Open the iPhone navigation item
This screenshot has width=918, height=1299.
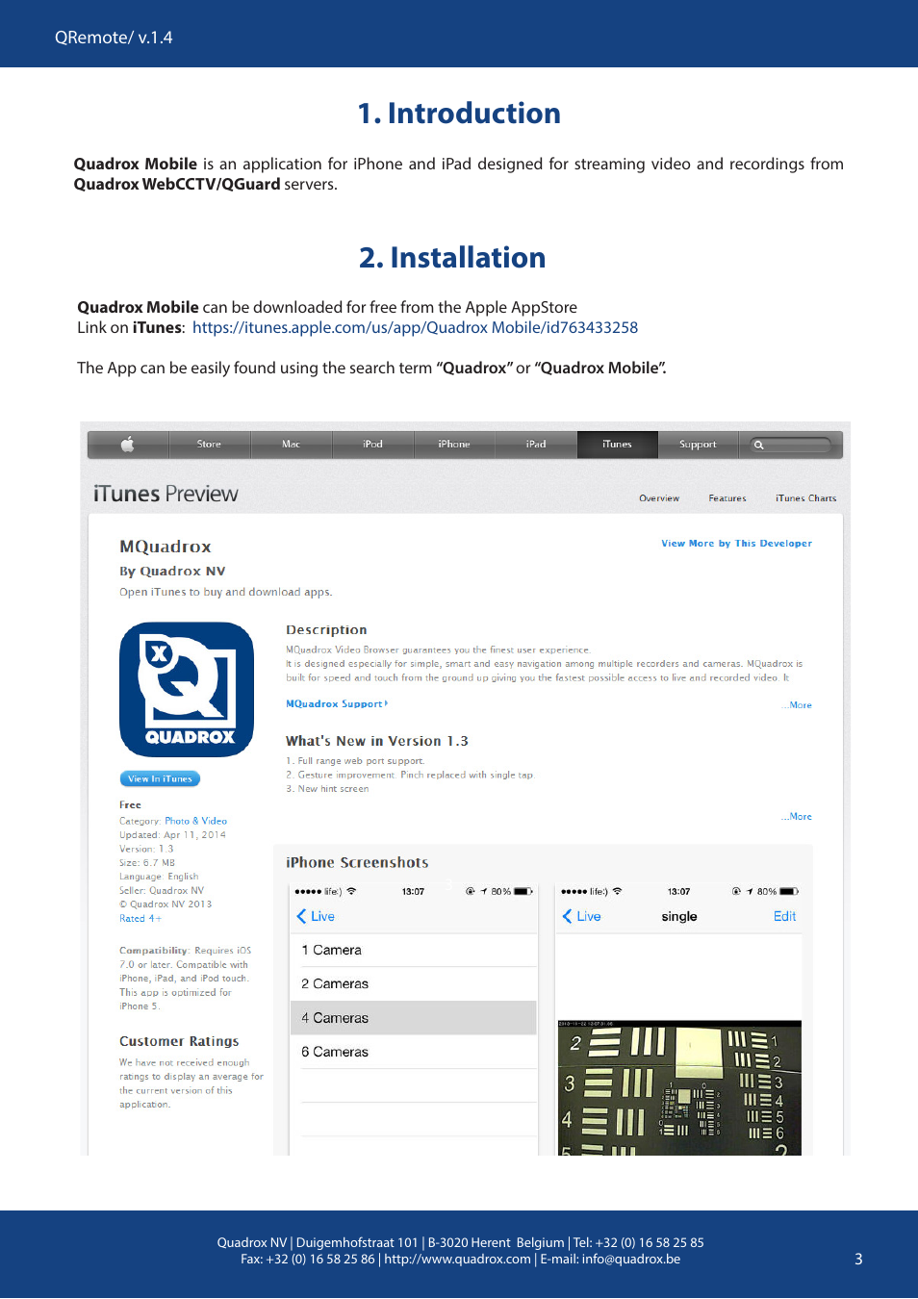tap(454, 445)
